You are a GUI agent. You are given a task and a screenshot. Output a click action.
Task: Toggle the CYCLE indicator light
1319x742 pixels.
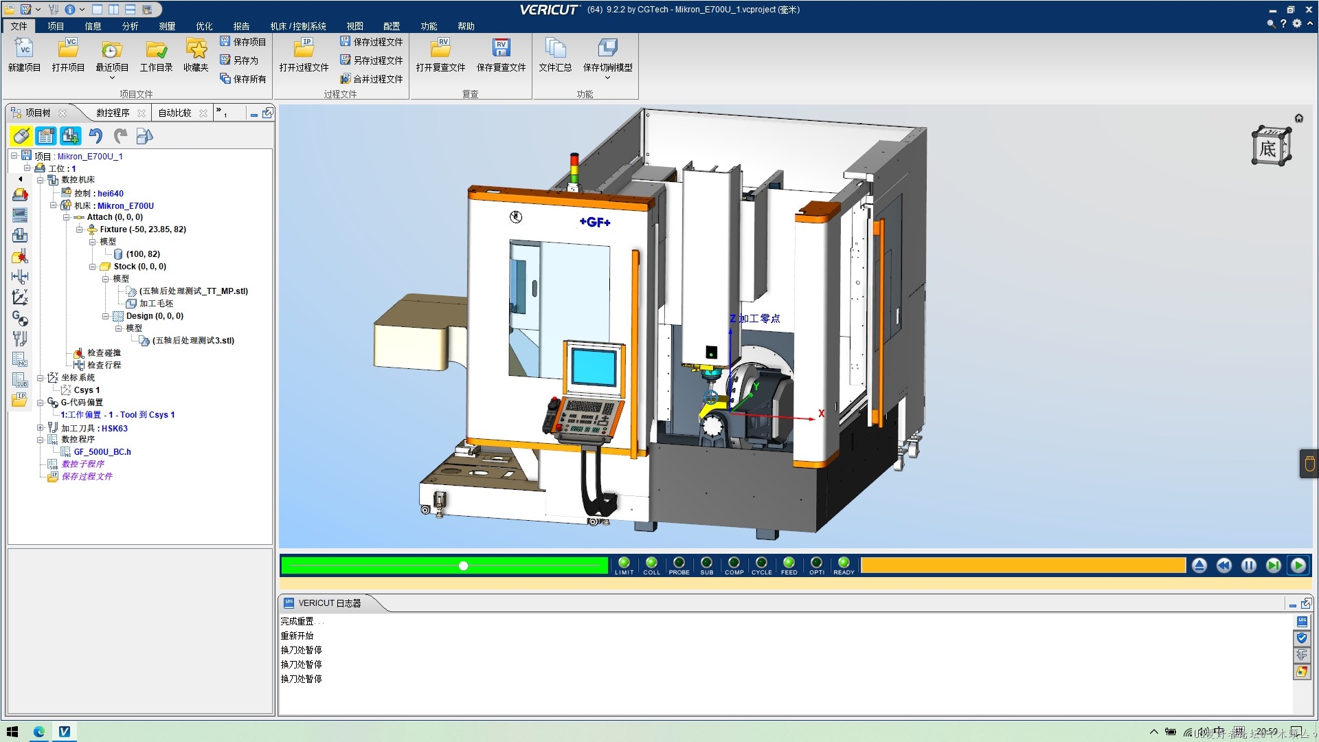(x=761, y=565)
